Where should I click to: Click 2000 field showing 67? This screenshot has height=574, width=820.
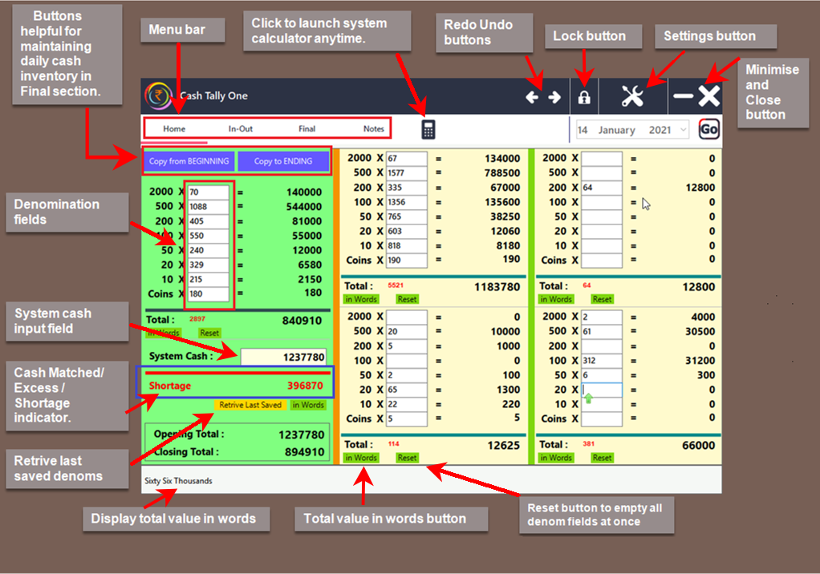pos(406,158)
